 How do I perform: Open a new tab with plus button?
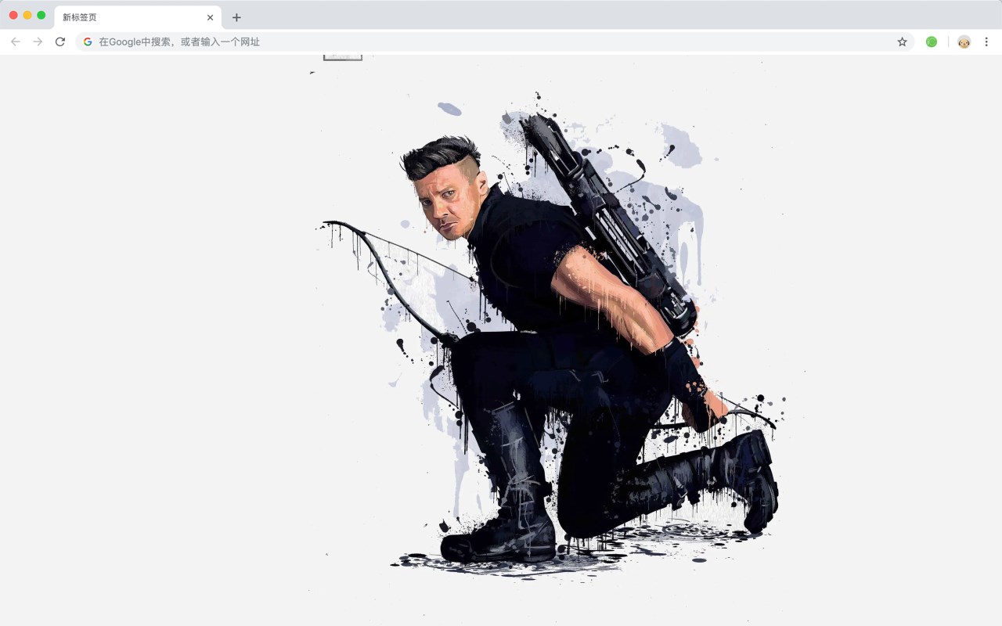pyautogui.click(x=236, y=17)
